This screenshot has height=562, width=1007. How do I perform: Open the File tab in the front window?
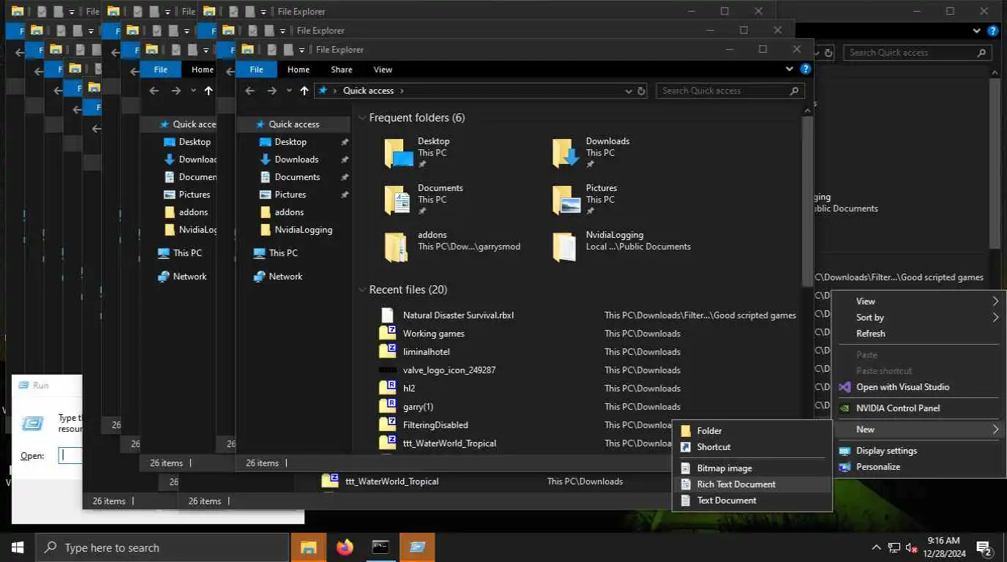tap(256, 70)
